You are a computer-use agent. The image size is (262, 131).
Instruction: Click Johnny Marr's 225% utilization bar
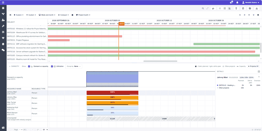[x=112, y=93]
